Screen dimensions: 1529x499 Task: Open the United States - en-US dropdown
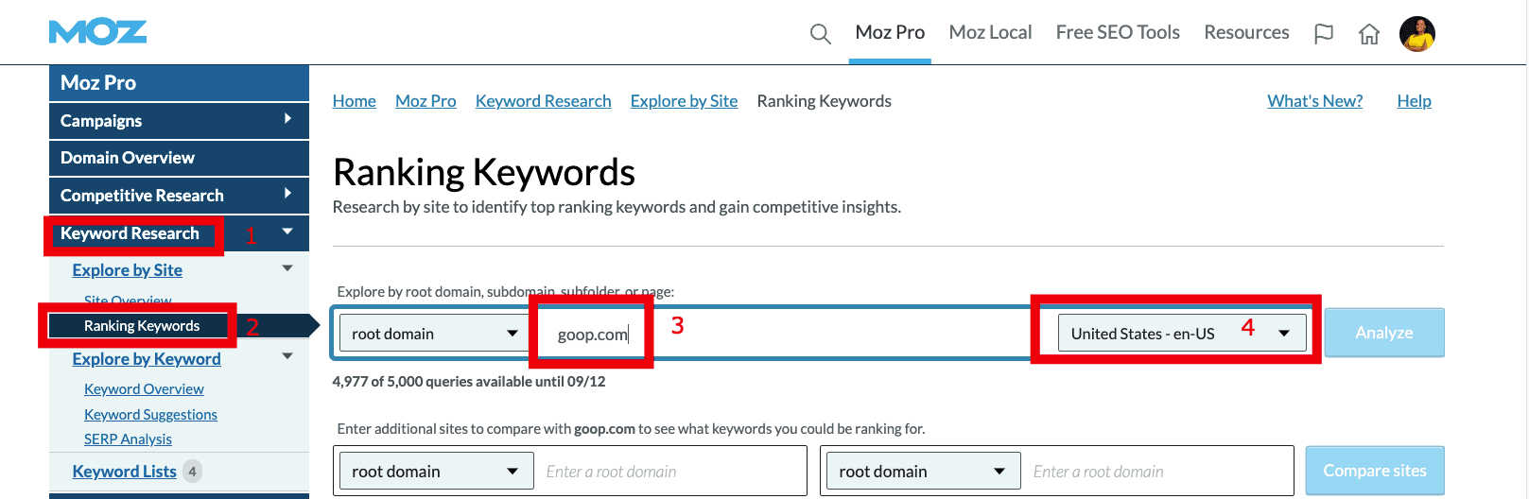(1181, 333)
